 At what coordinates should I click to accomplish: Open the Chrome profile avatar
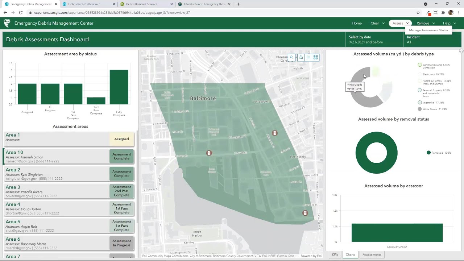[x=451, y=12]
